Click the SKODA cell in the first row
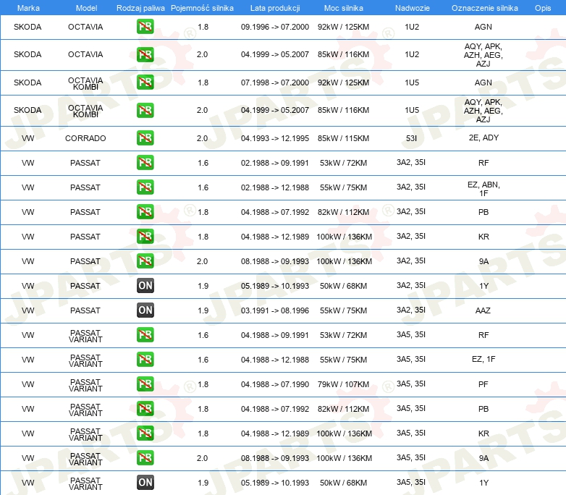Viewport: 566px width, 495px height. click(x=28, y=27)
